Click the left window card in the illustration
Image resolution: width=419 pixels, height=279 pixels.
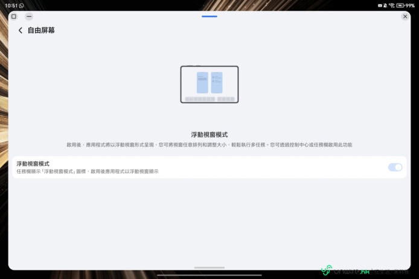(202, 83)
